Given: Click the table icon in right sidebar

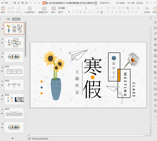Looking at the screenshot, I should [x=155, y=50].
